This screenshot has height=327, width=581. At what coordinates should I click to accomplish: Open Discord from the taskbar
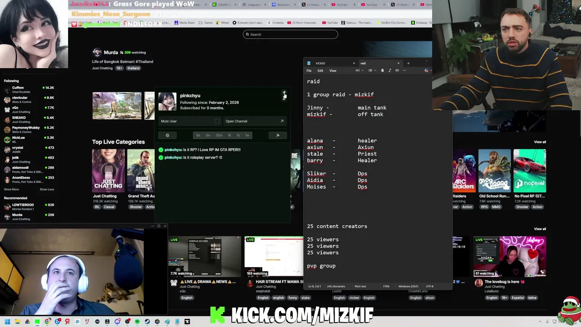point(117,322)
